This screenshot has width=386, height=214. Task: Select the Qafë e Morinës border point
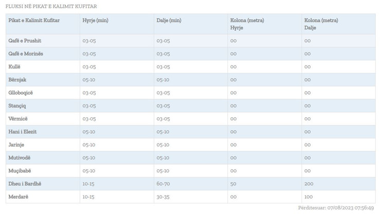pos(26,53)
